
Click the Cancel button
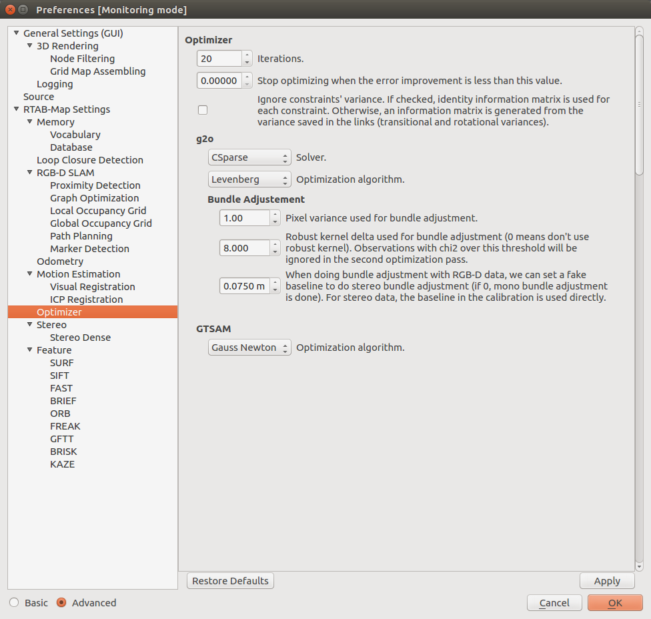554,603
